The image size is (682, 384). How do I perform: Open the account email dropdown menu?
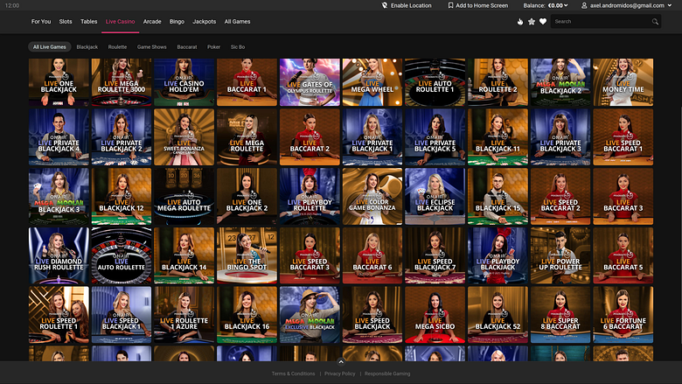(x=625, y=5)
